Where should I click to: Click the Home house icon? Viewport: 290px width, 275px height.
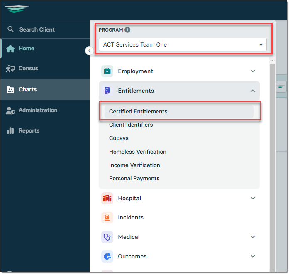coord(10,49)
